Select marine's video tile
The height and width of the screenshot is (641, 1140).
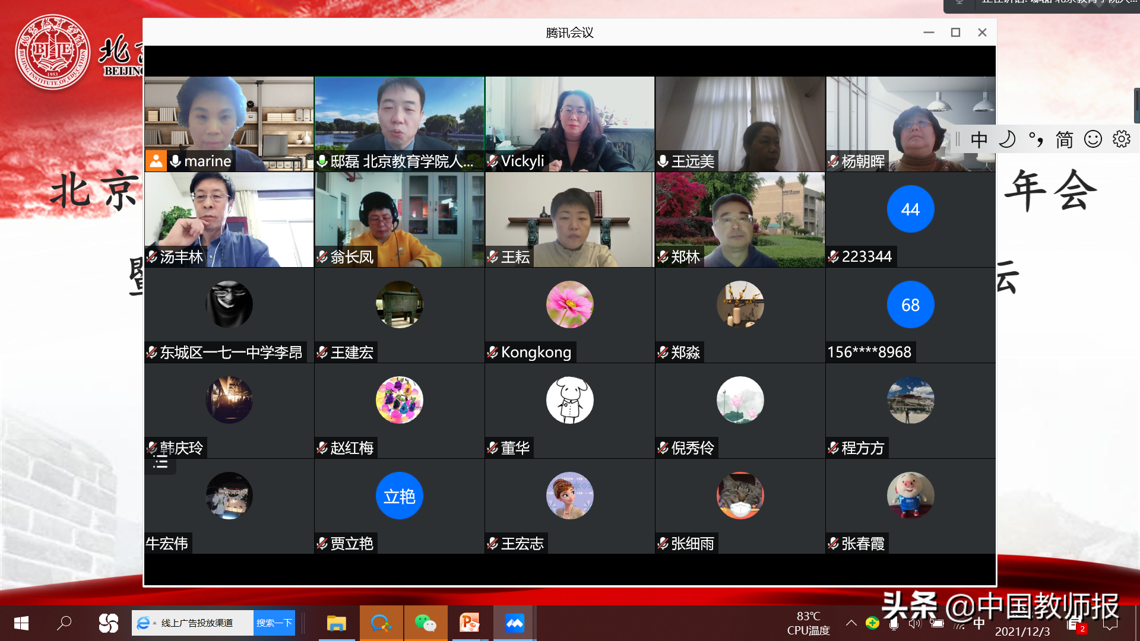[229, 124]
